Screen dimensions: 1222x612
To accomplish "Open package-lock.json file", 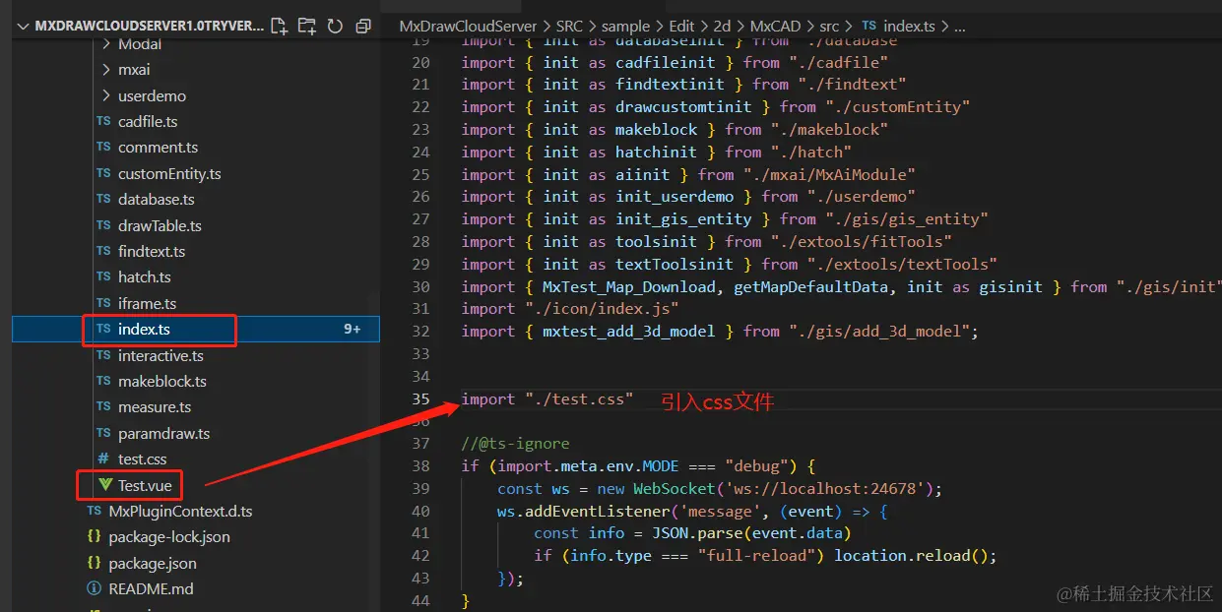I will pyautogui.click(x=169, y=537).
